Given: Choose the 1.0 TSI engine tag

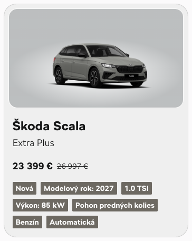Looking at the screenshot, I should pyautogui.click(x=137, y=188).
